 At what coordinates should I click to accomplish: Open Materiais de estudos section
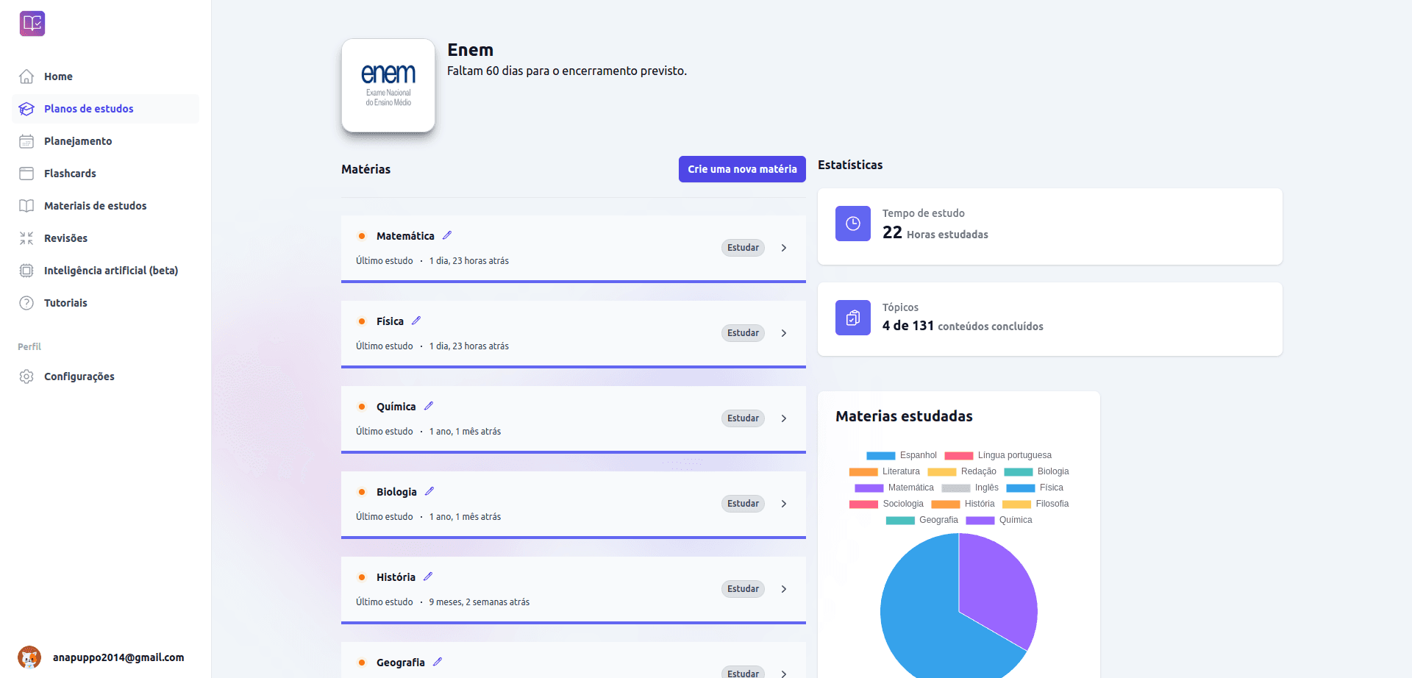[x=106, y=206]
